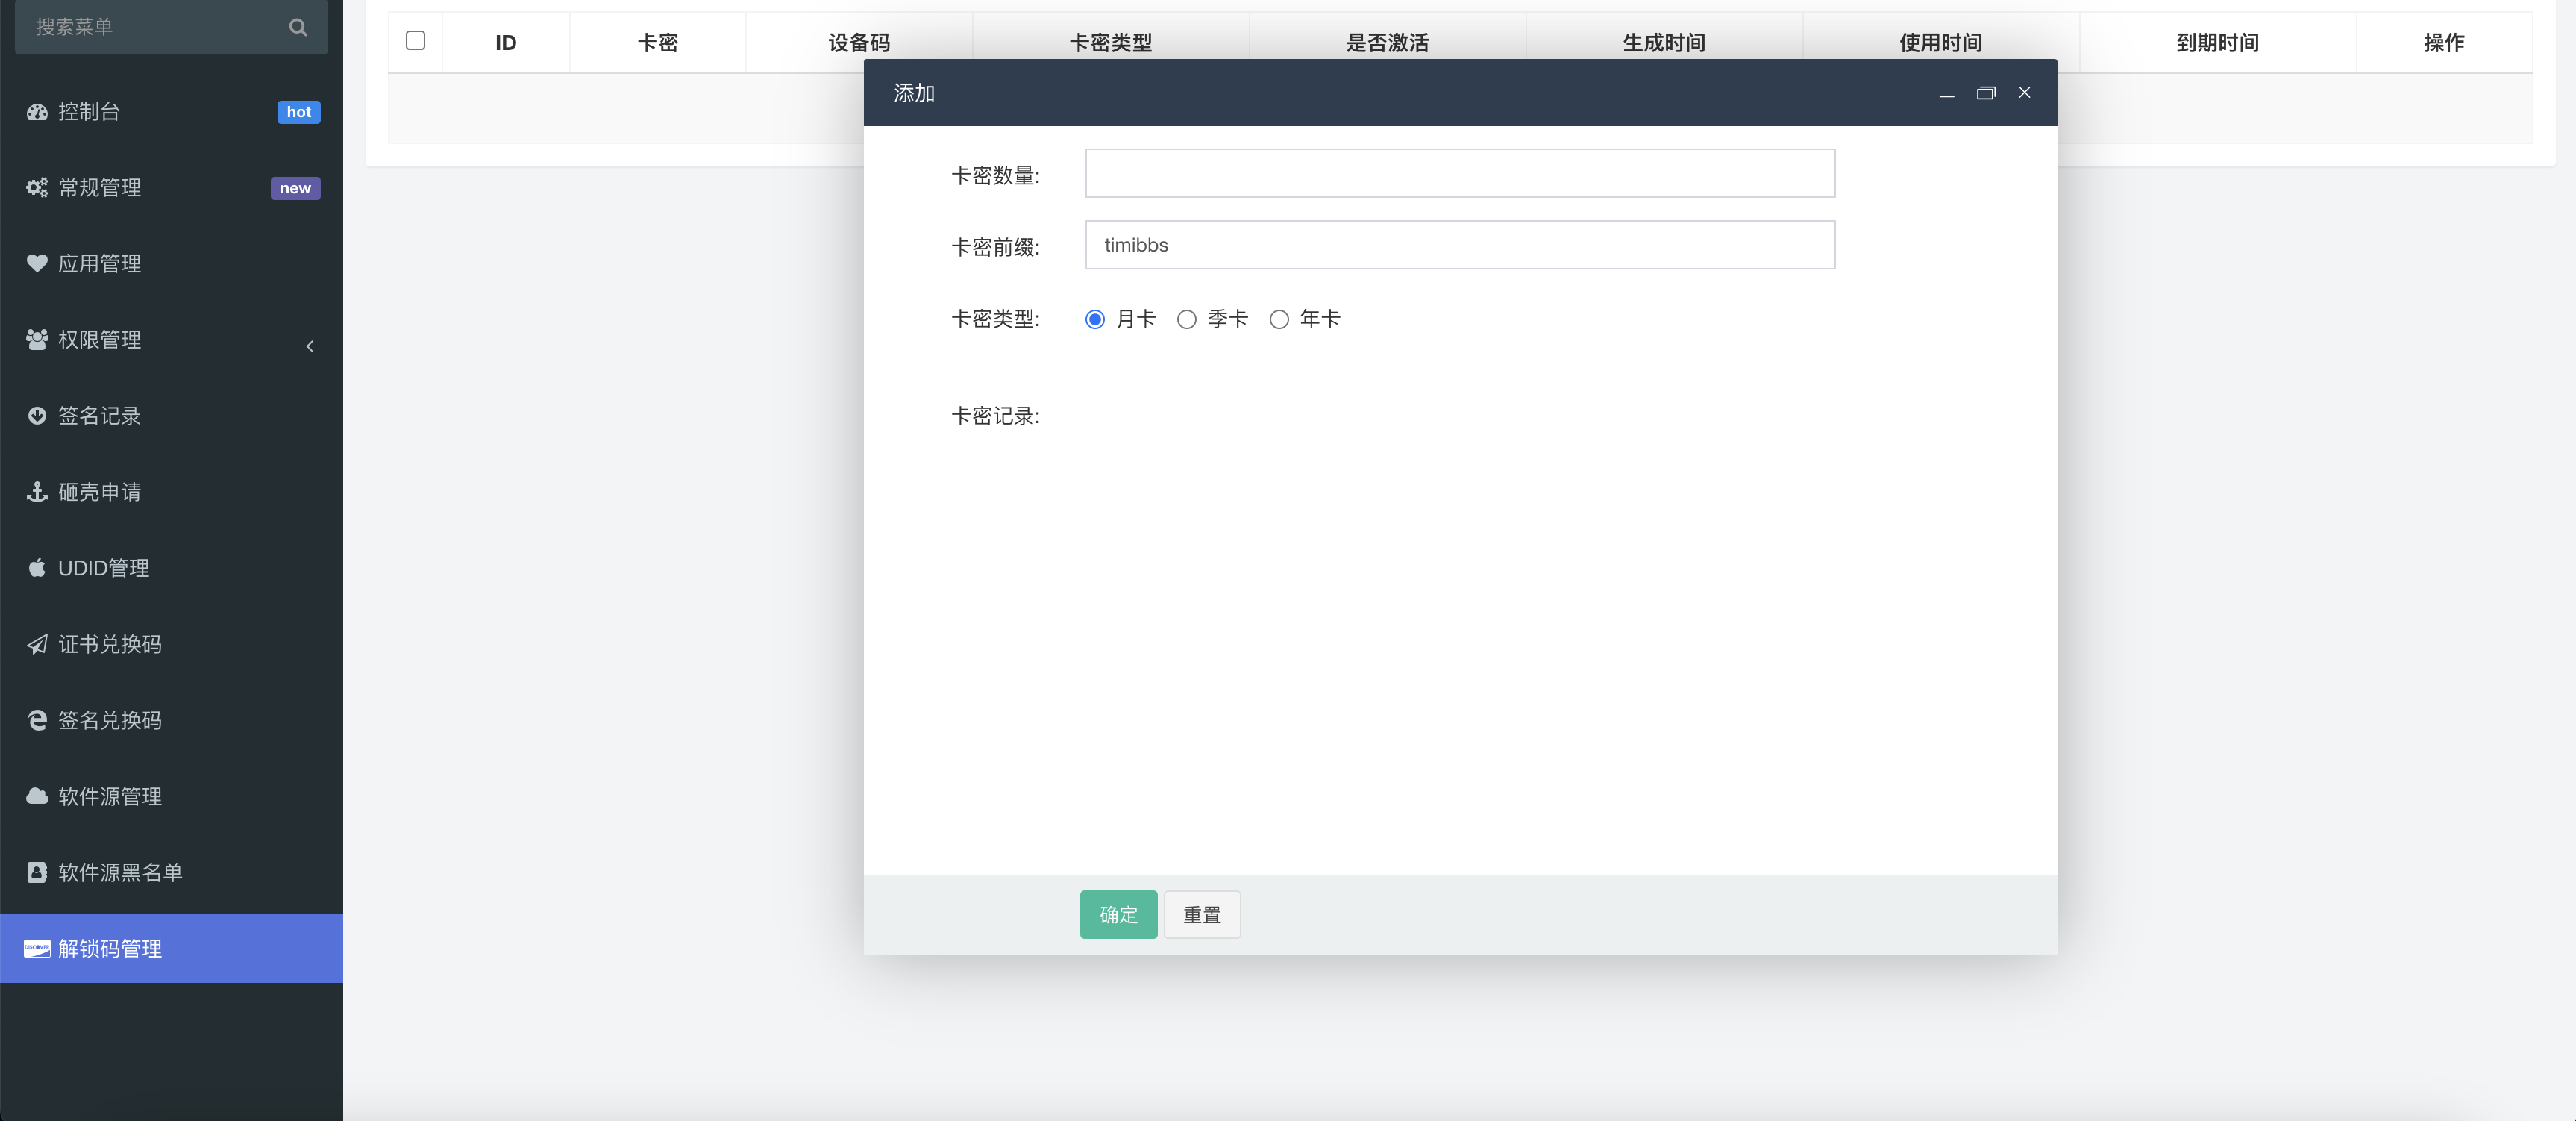Open 常规管理 menu item
The image size is (2576, 1121).
point(171,188)
